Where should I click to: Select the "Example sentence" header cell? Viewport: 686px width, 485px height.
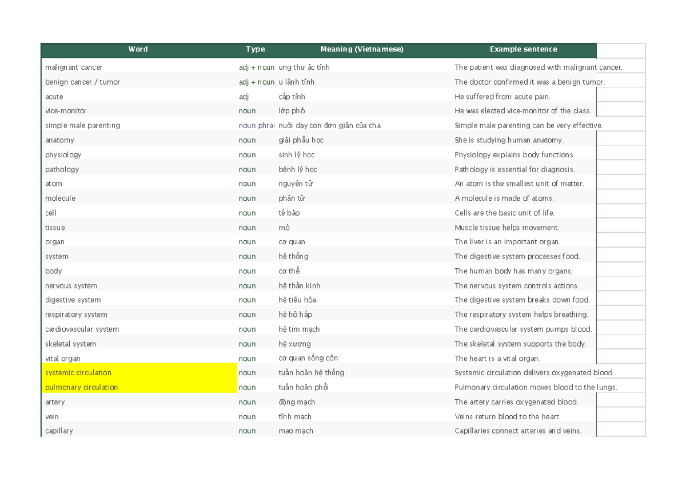[524, 50]
